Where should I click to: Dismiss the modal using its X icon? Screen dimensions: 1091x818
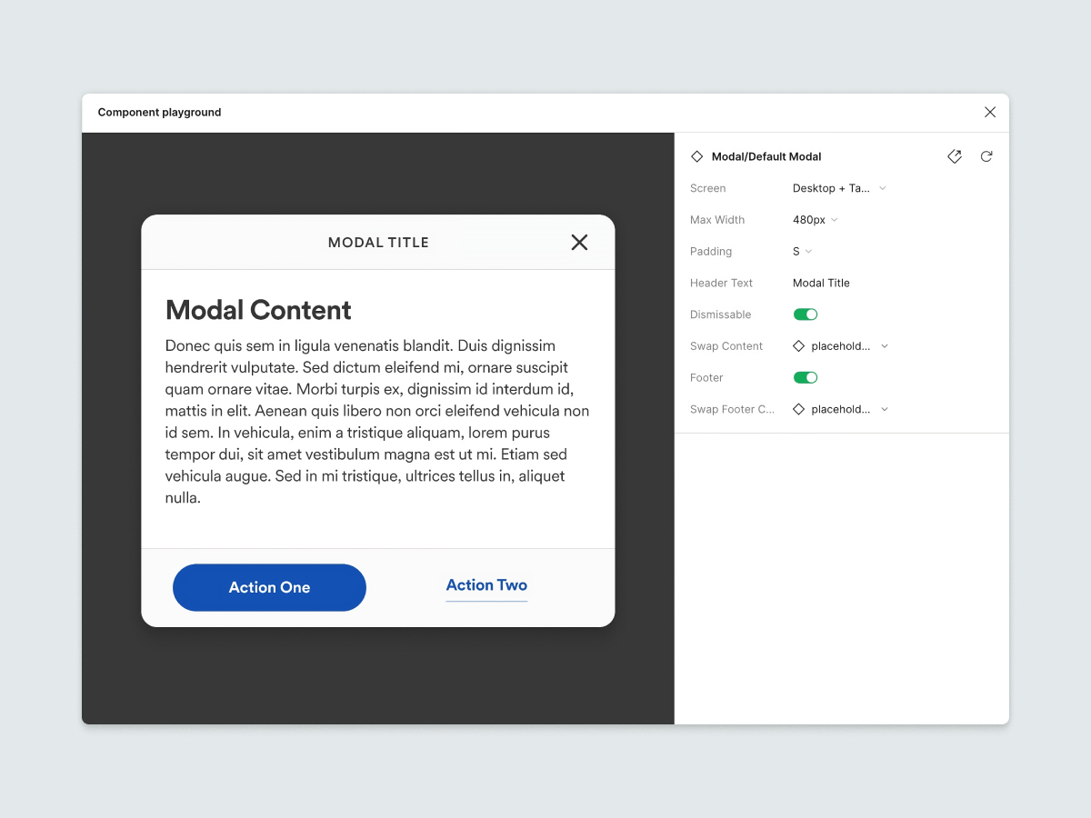579,242
